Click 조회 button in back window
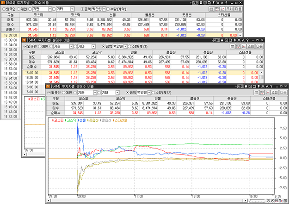The width and height of the screenshot is (289, 204). (229, 9)
